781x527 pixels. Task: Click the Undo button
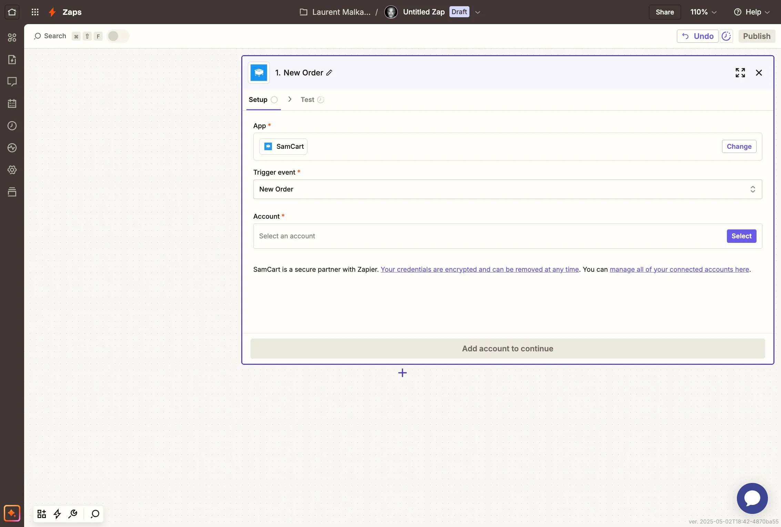698,36
